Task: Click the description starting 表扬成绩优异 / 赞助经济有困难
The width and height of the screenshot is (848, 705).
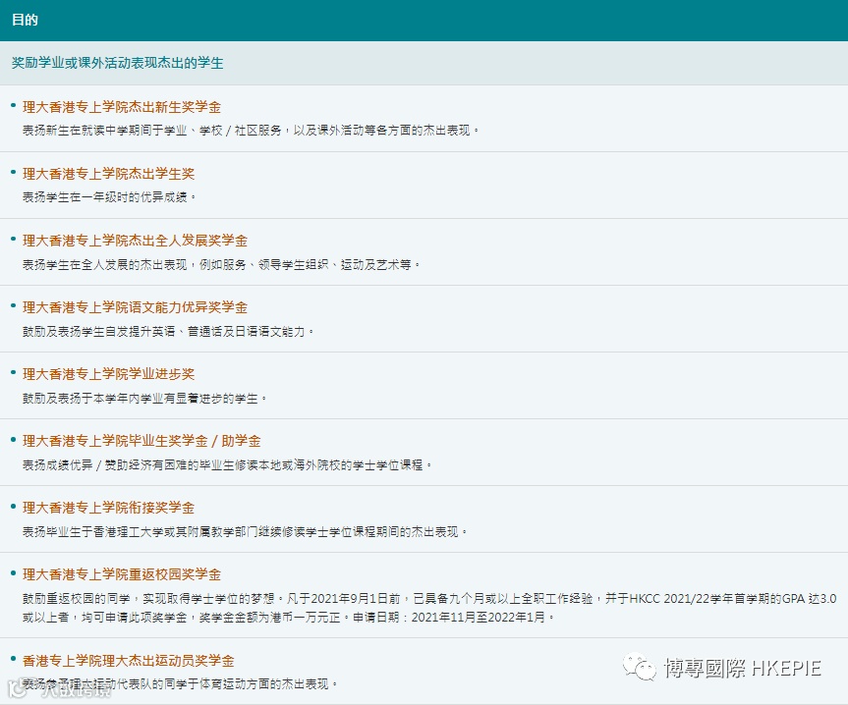Action: click(227, 464)
